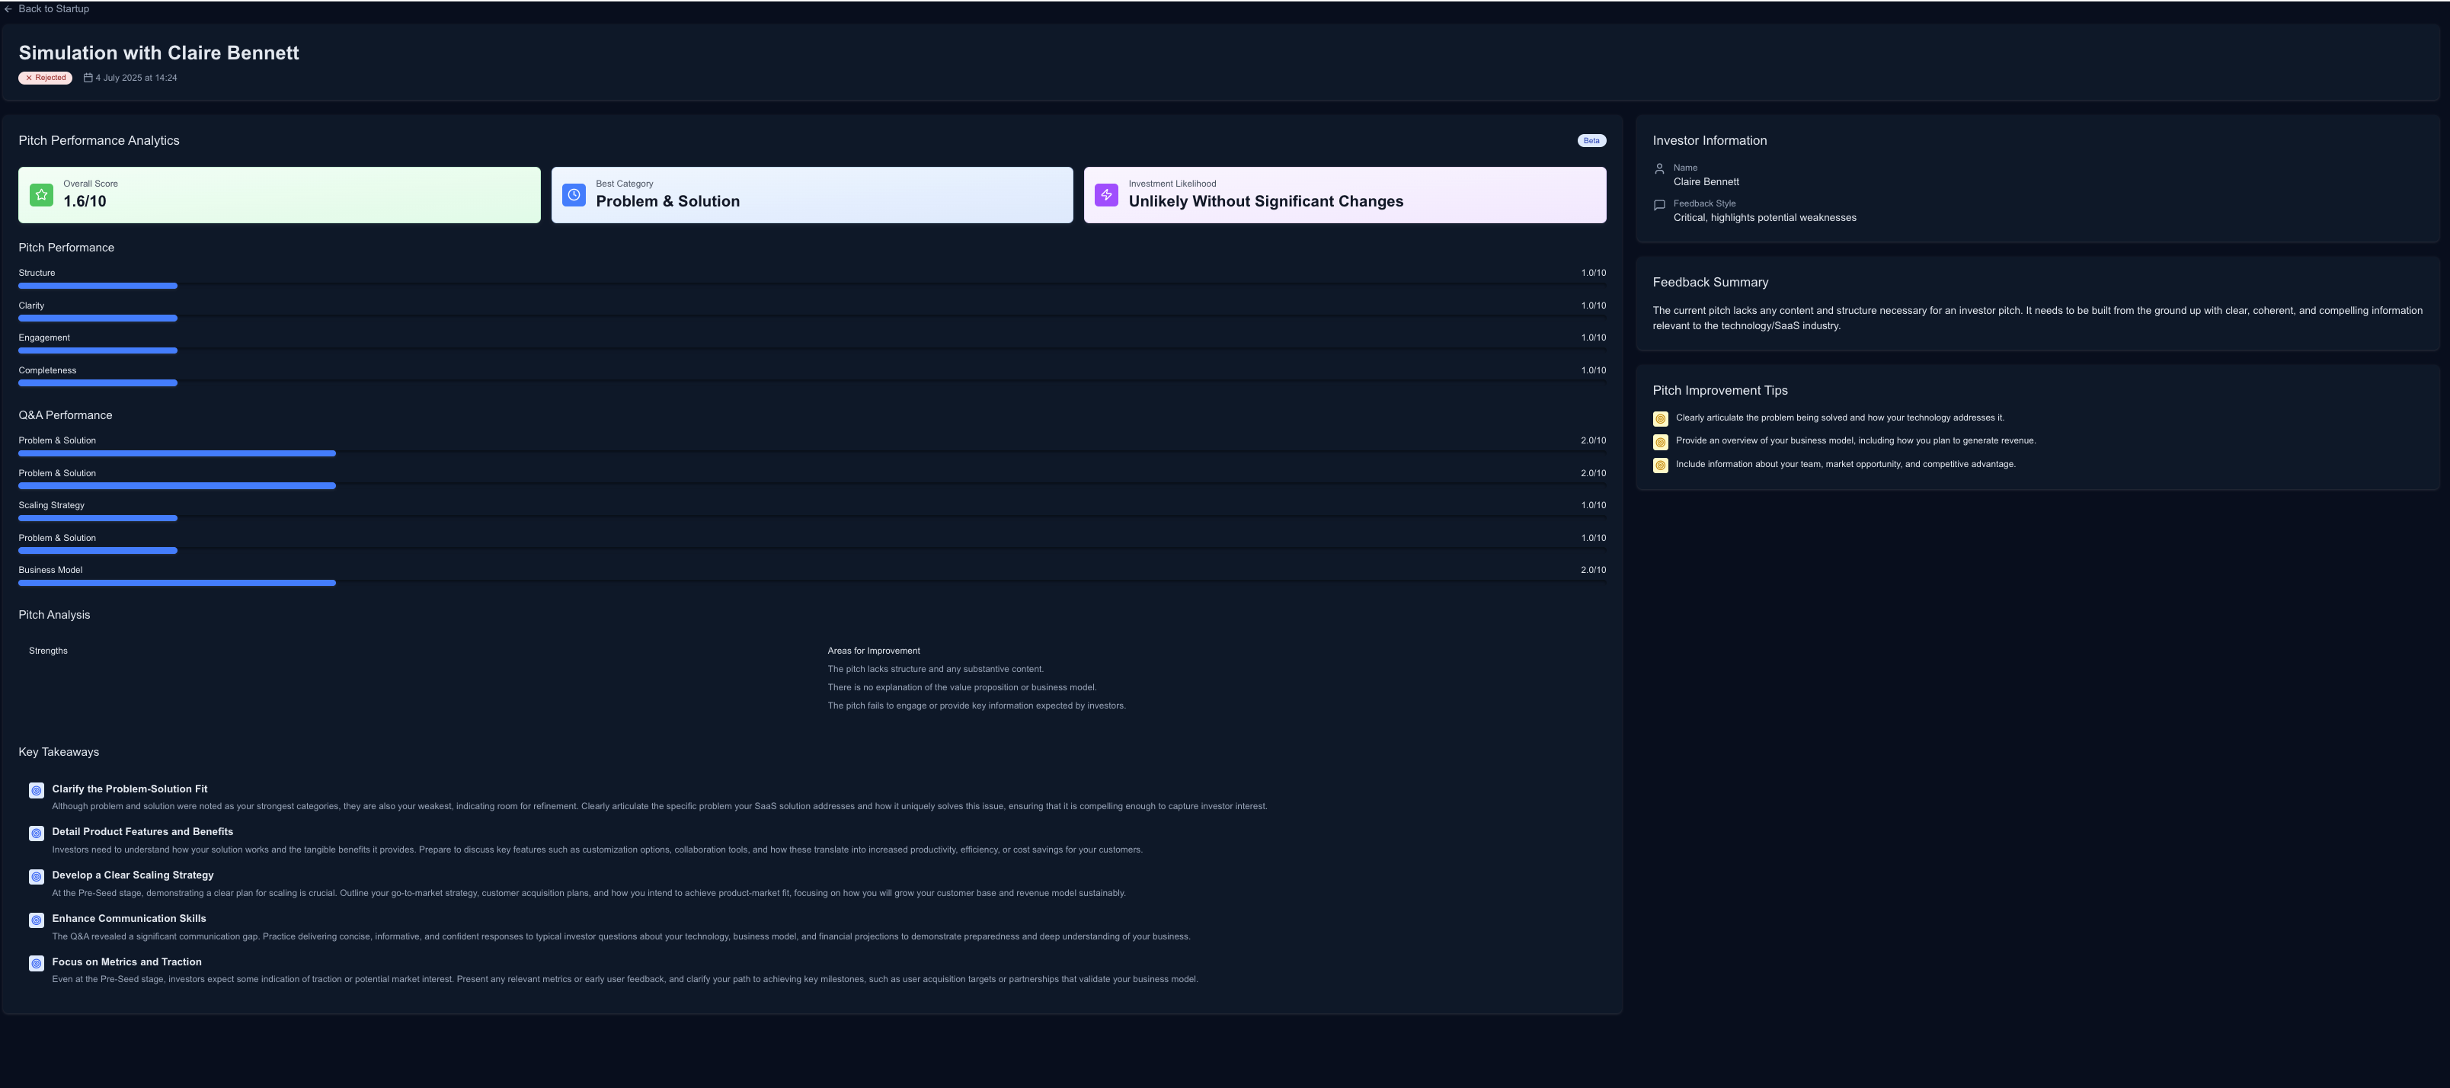The height and width of the screenshot is (1088, 2450).
Task: Click the star icon on Overall Score card
Action: point(40,194)
